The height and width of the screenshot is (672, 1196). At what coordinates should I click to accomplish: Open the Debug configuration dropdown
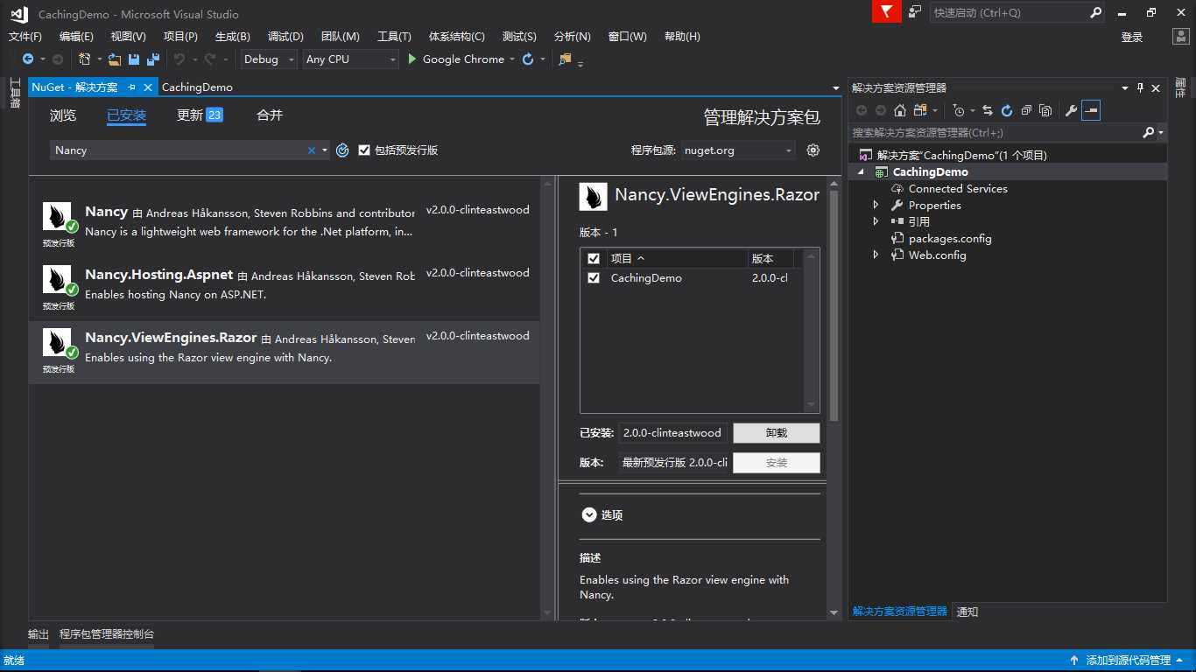pyautogui.click(x=269, y=59)
